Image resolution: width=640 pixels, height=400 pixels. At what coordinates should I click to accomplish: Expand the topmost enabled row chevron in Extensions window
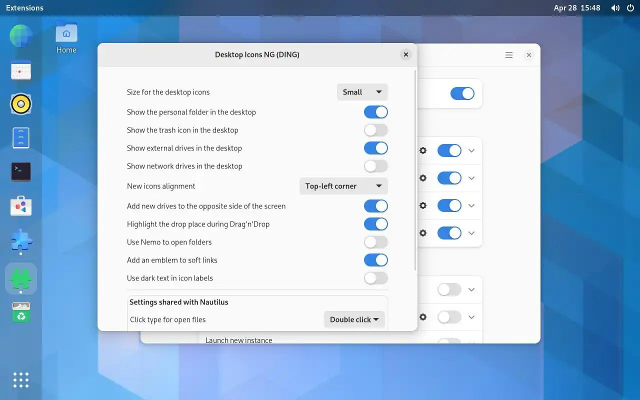(x=471, y=150)
